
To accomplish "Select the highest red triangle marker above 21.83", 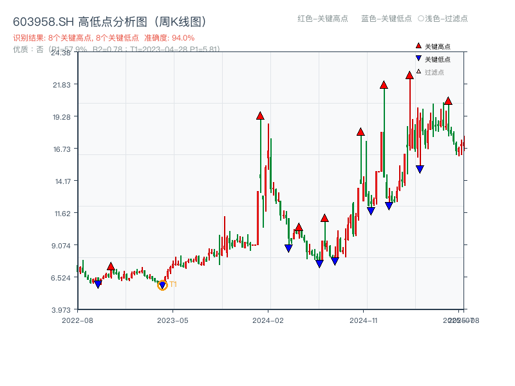I will pyautogui.click(x=409, y=75).
